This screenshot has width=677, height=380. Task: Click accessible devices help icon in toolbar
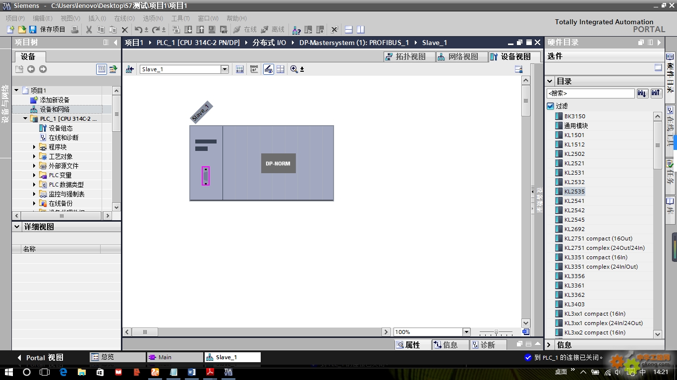(x=296, y=30)
